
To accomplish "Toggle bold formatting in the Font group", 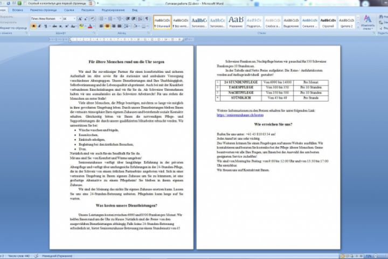I will (x=33, y=26).
